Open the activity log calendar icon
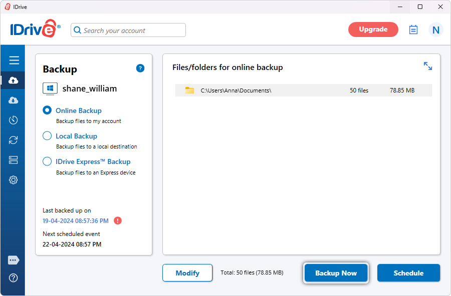 [413, 30]
